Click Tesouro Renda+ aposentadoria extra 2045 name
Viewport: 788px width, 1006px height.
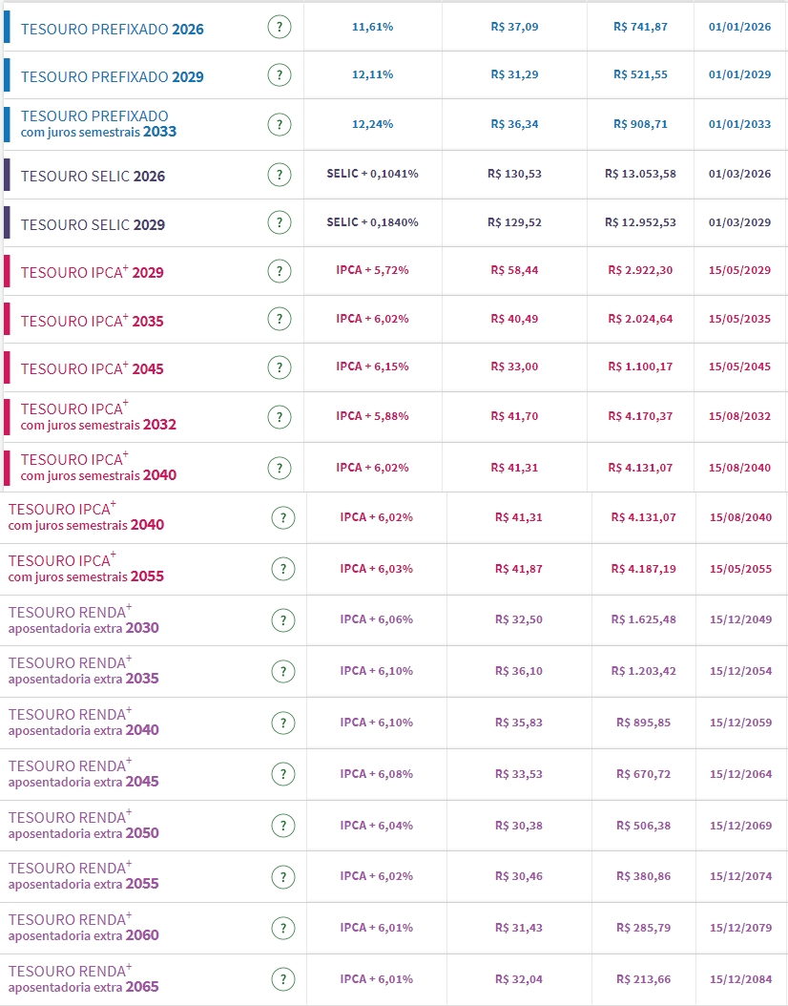coord(83,773)
